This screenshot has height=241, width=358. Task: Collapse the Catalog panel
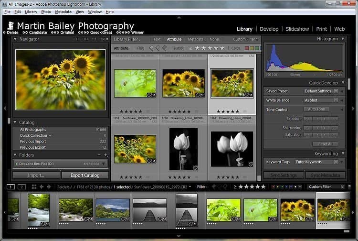tap(15, 122)
